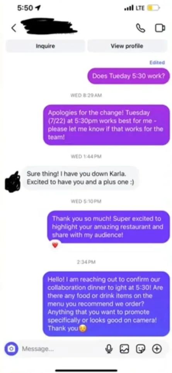Tap the View profile button
The height and width of the screenshot is (373, 172).
tap(127, 46)
